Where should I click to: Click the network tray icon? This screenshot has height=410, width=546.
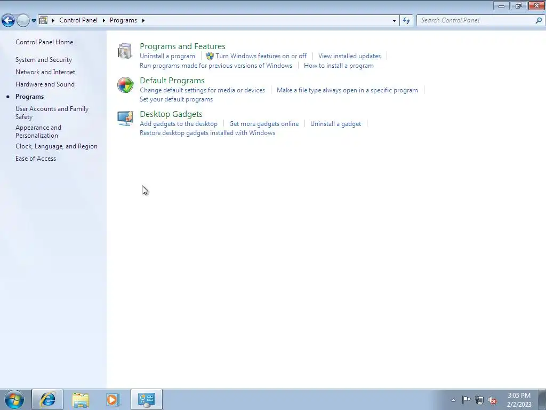[479, 400]
